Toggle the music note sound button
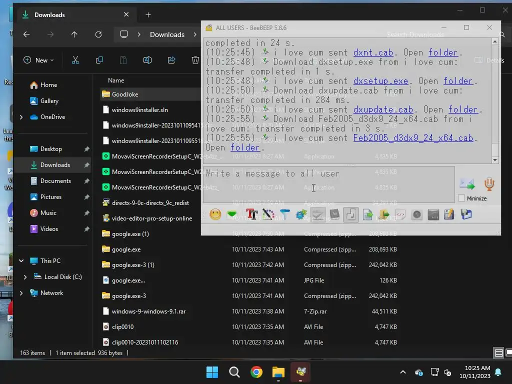The width and height of the screenshot is (512, 384). click(351, 214)
